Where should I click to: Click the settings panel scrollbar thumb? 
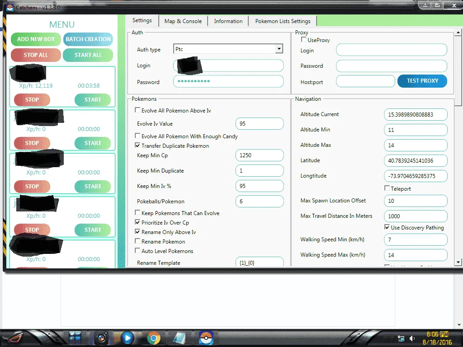click(x=458, y=71)
